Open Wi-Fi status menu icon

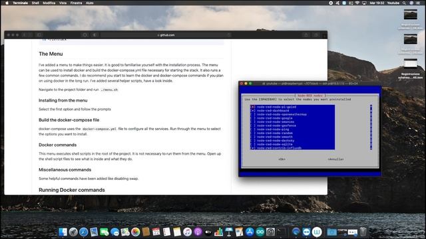click(x=357, y=3)
